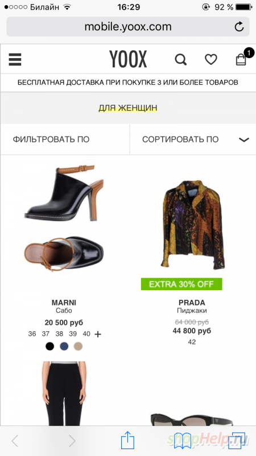Expand more sizes with plus sign
Viewport: 256px width, 456px height.
click(x=98, y=335)
